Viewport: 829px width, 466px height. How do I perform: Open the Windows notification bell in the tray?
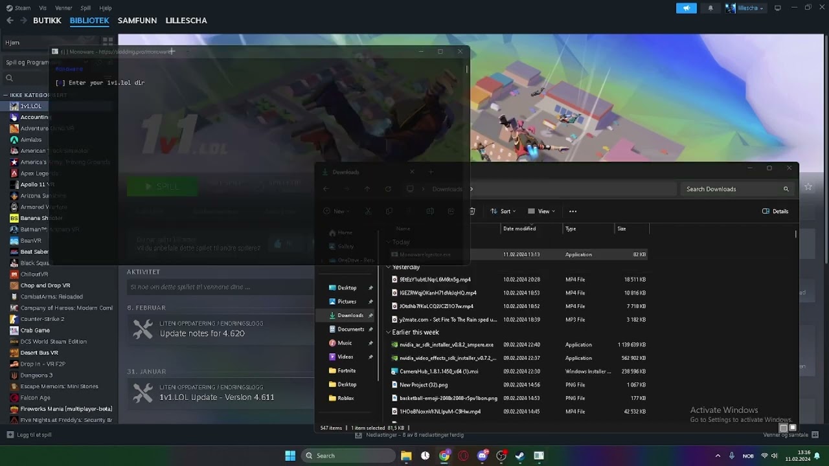pyautogui.click(x=817, y=456)
